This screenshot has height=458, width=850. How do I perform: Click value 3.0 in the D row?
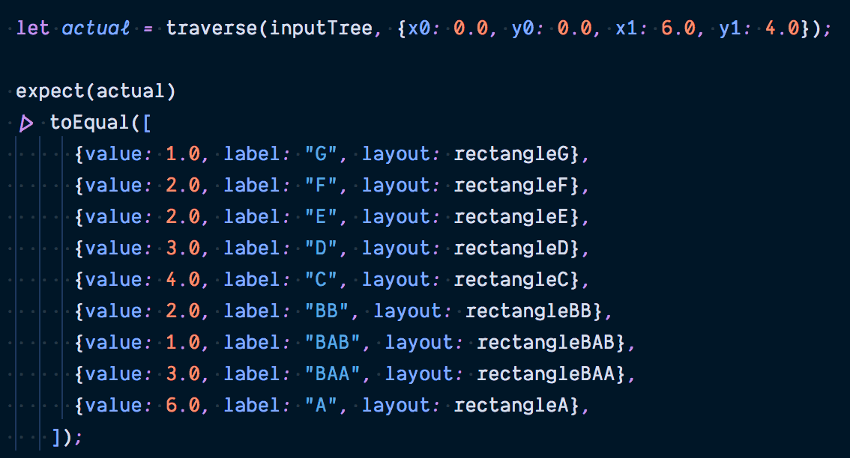tap(183, 248)
